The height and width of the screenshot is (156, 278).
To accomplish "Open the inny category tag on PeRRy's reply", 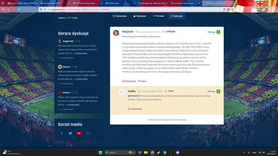I will point(171,91).
